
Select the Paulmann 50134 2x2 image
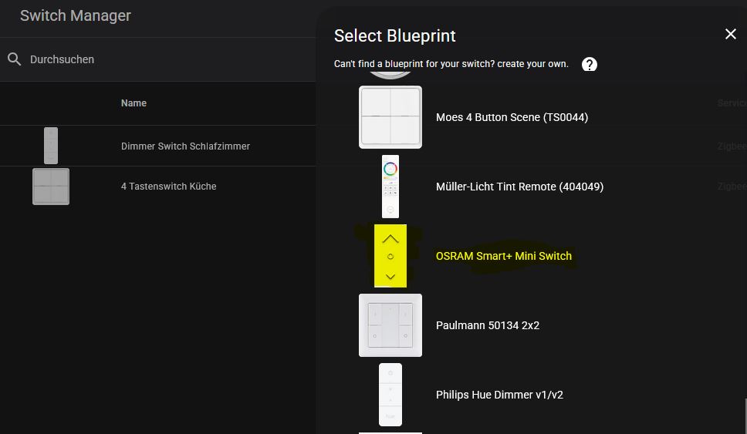pos(390,325)
